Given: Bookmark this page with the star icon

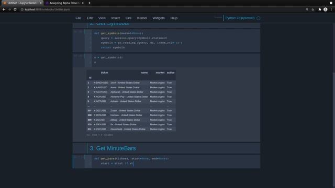Looking at the screenshot, I should coord(313,9).
